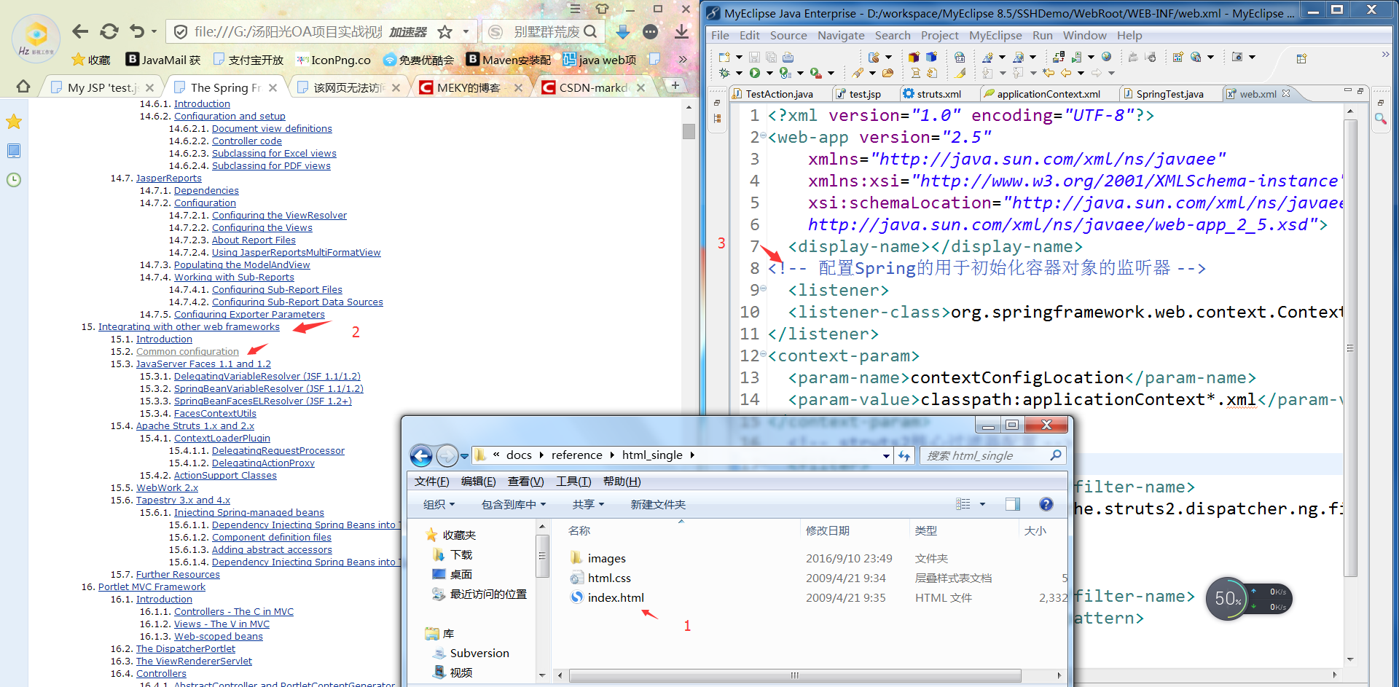Toggle the 加速器 accelerator in address bar
The height and width of the screenshot is (687, 1399).
[408, 32]
